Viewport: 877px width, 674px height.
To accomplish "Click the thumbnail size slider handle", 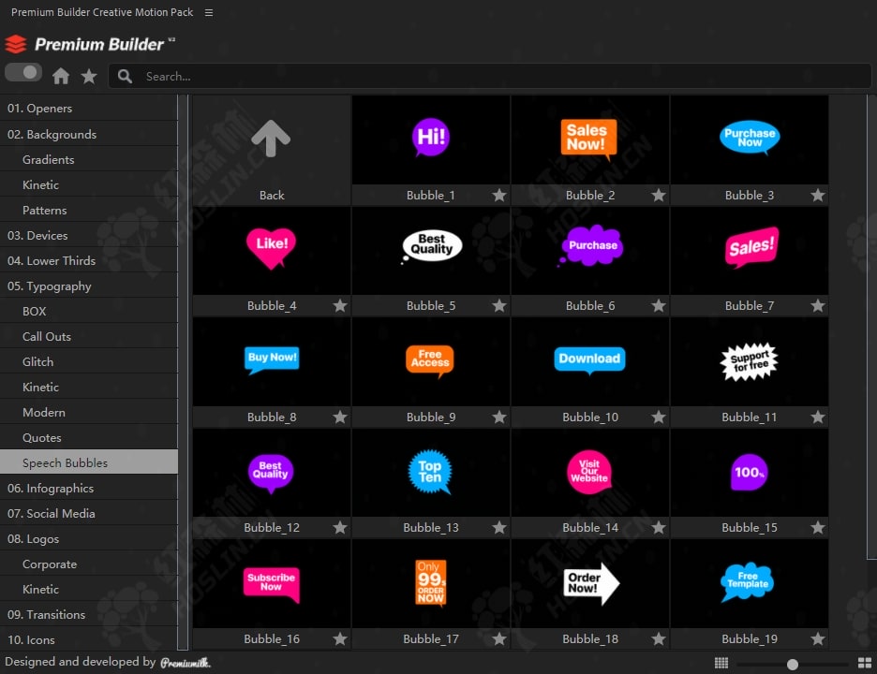I will click(x=792, y=664).
